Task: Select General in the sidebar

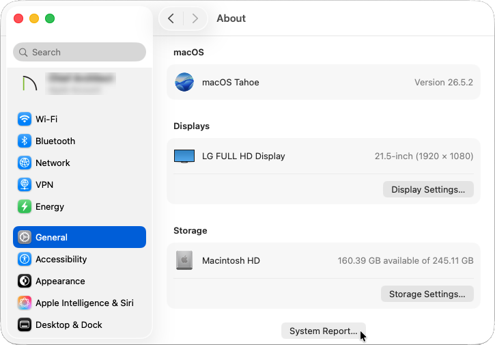Action: pos(80,237)
